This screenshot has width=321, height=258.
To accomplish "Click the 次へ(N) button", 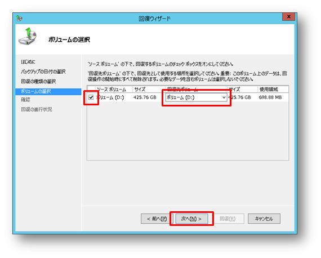I will [191, 219].
